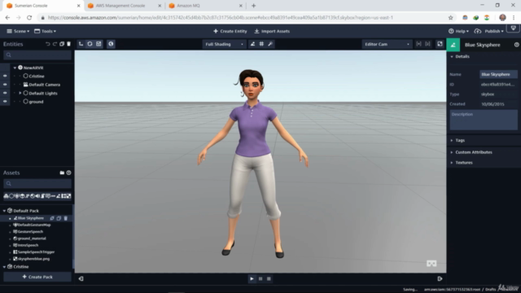Image resolution: width=521 pixels, height=293 pixels.
Task: Delete the Blue Skysphere asset
Action: click(65, 218)
